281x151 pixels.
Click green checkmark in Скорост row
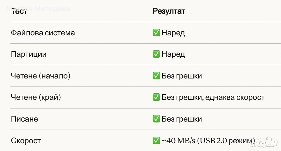(156, 141)
